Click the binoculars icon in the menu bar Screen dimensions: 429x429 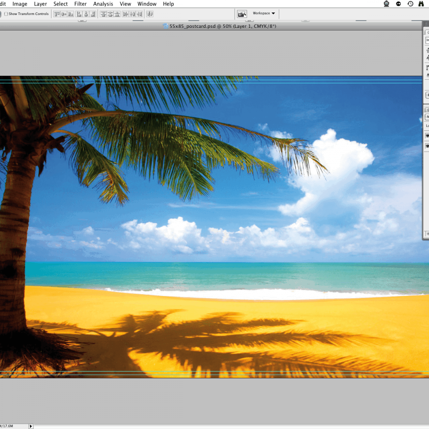(421, 4)
